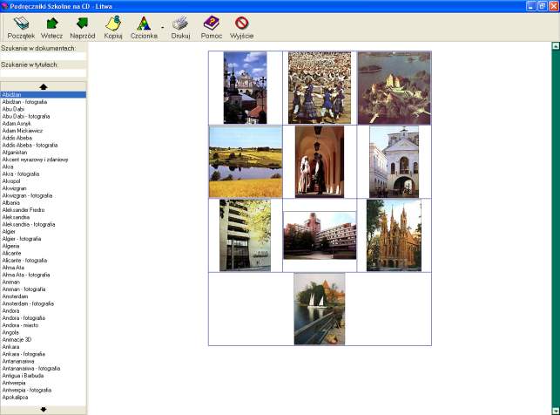Viewport: 560px width, 415px height.
Task: Print using the Drukuj icon
Action: pos(180,26)
